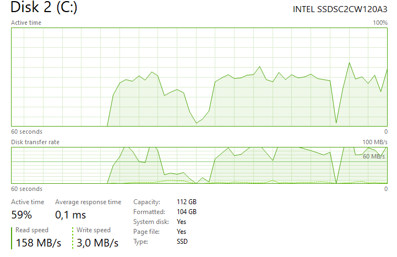Click the 158 MB/s read speed value
Viewport: 397px width, 257px height.
point(39,243)
